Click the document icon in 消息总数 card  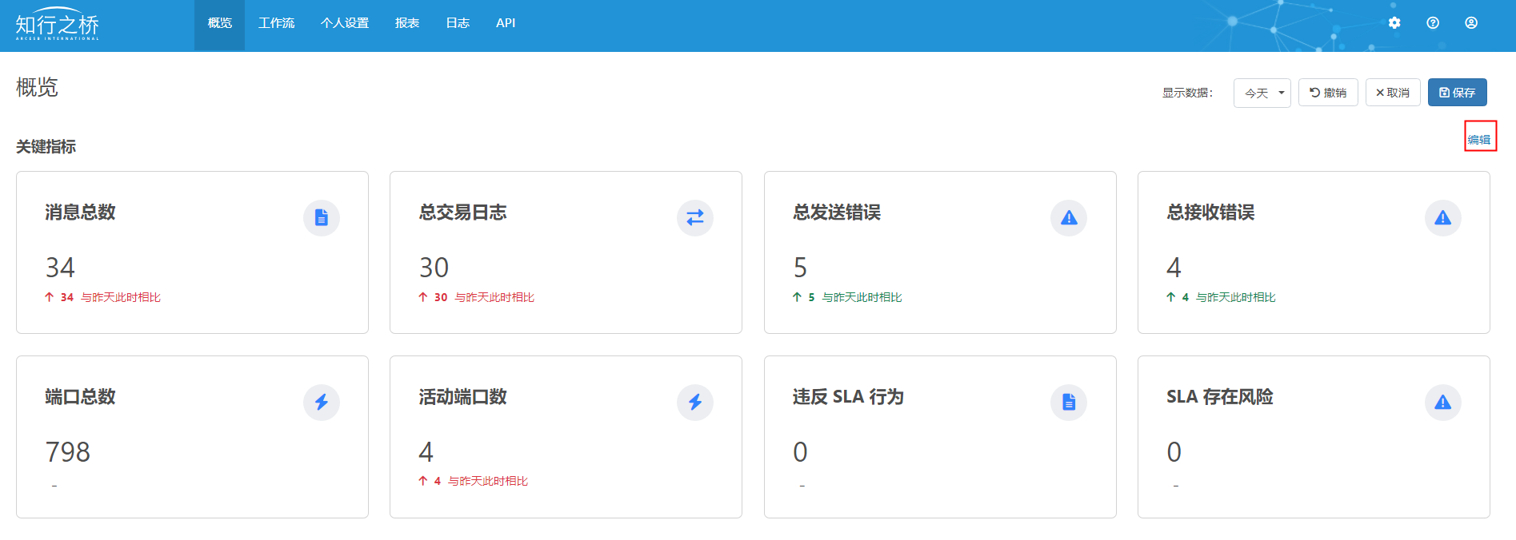(322, 217)
